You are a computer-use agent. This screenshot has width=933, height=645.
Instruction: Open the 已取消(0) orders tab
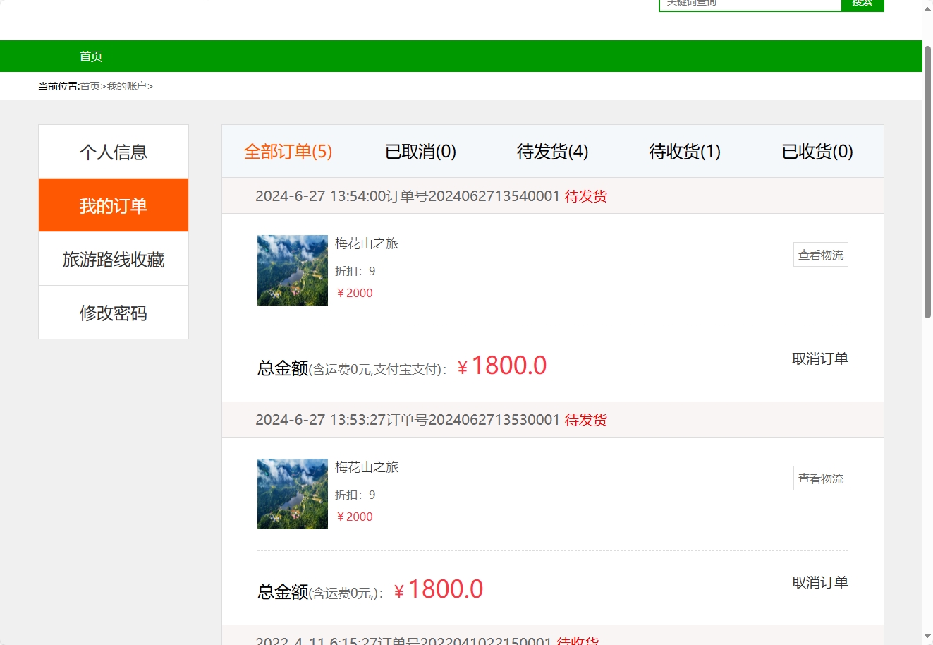(420, 151)
